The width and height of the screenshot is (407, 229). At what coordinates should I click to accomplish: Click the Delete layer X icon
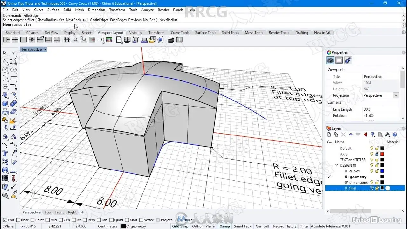pos(343,135)
